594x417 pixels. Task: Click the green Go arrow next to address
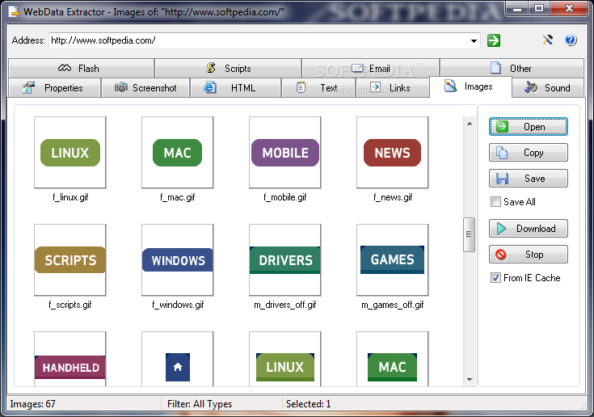[494, 40]
